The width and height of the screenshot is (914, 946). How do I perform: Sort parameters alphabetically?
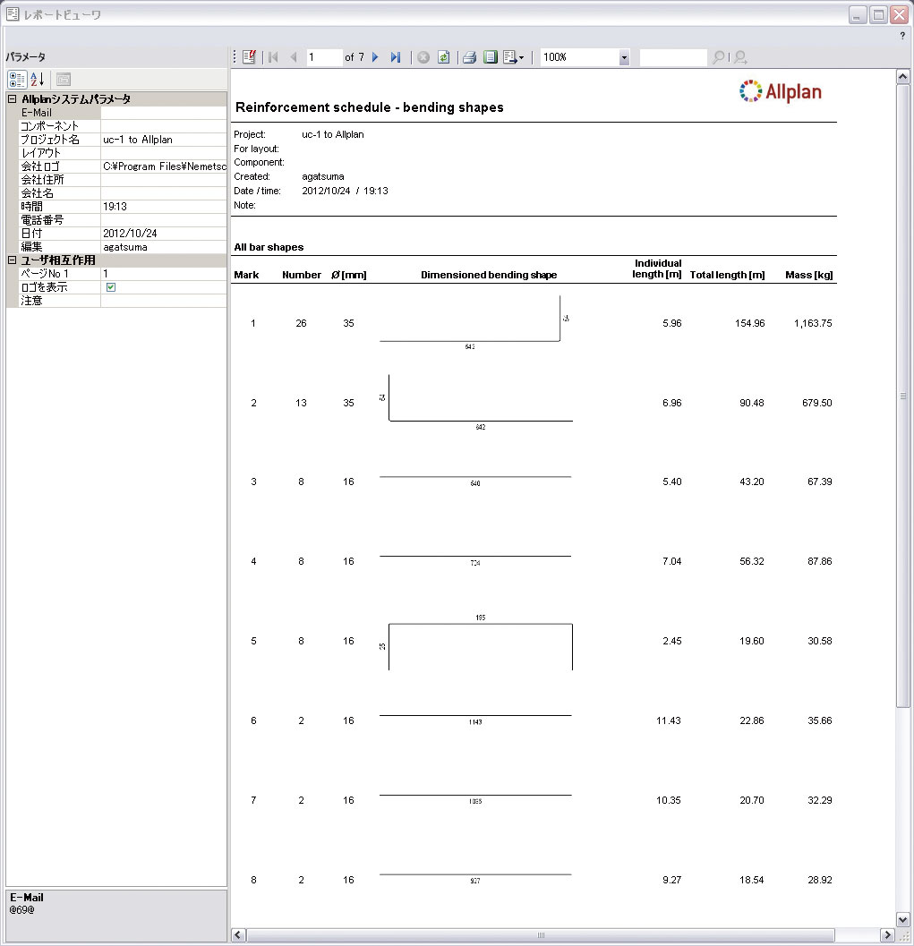pyautogui.click(x=38, y=79)
